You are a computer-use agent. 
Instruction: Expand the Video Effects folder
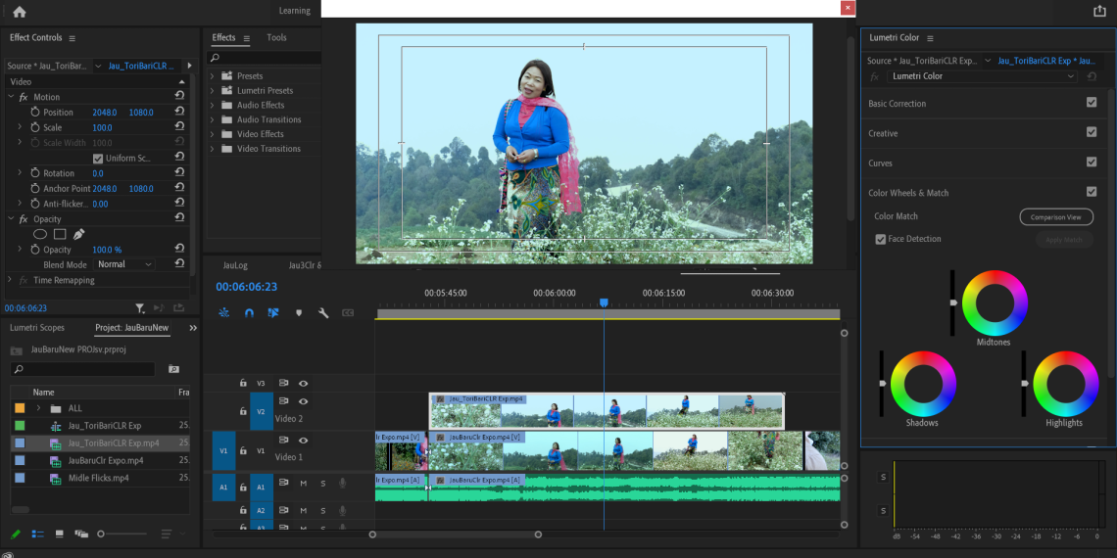point(213,134)
